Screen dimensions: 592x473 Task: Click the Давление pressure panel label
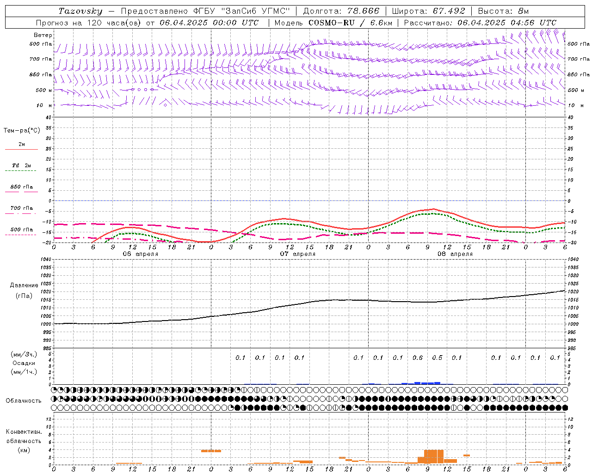tap(24, 285)
